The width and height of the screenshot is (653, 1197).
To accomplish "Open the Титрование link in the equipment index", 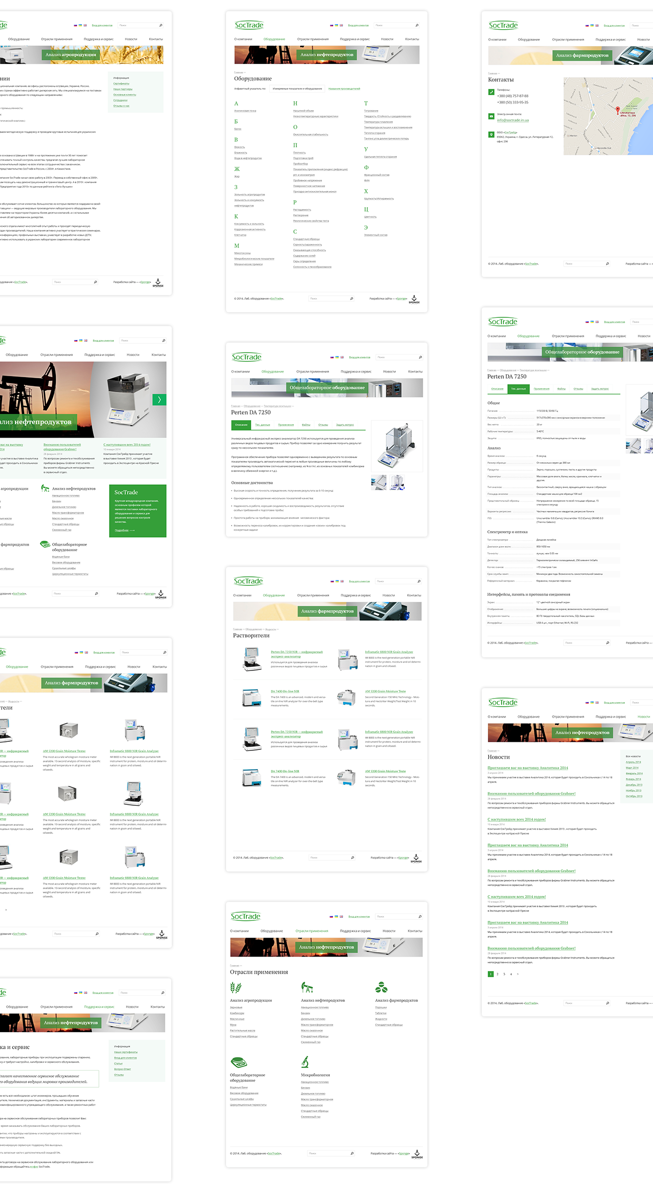I will pos(371,111).
